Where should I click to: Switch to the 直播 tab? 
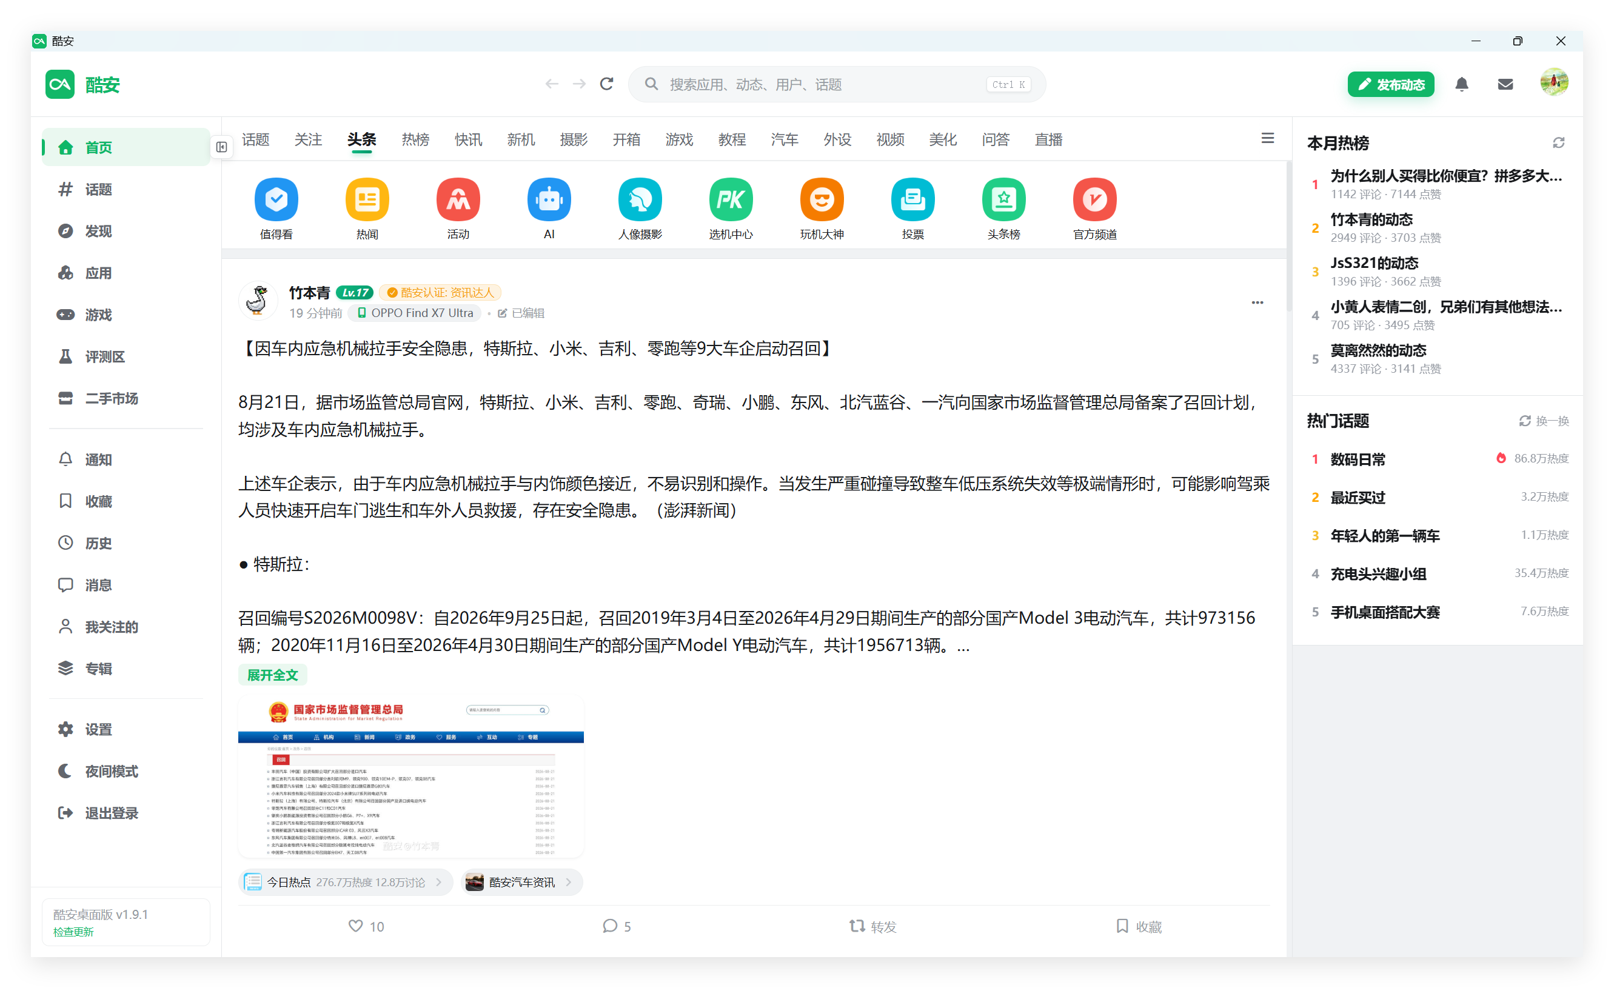tap(1048, 139)
